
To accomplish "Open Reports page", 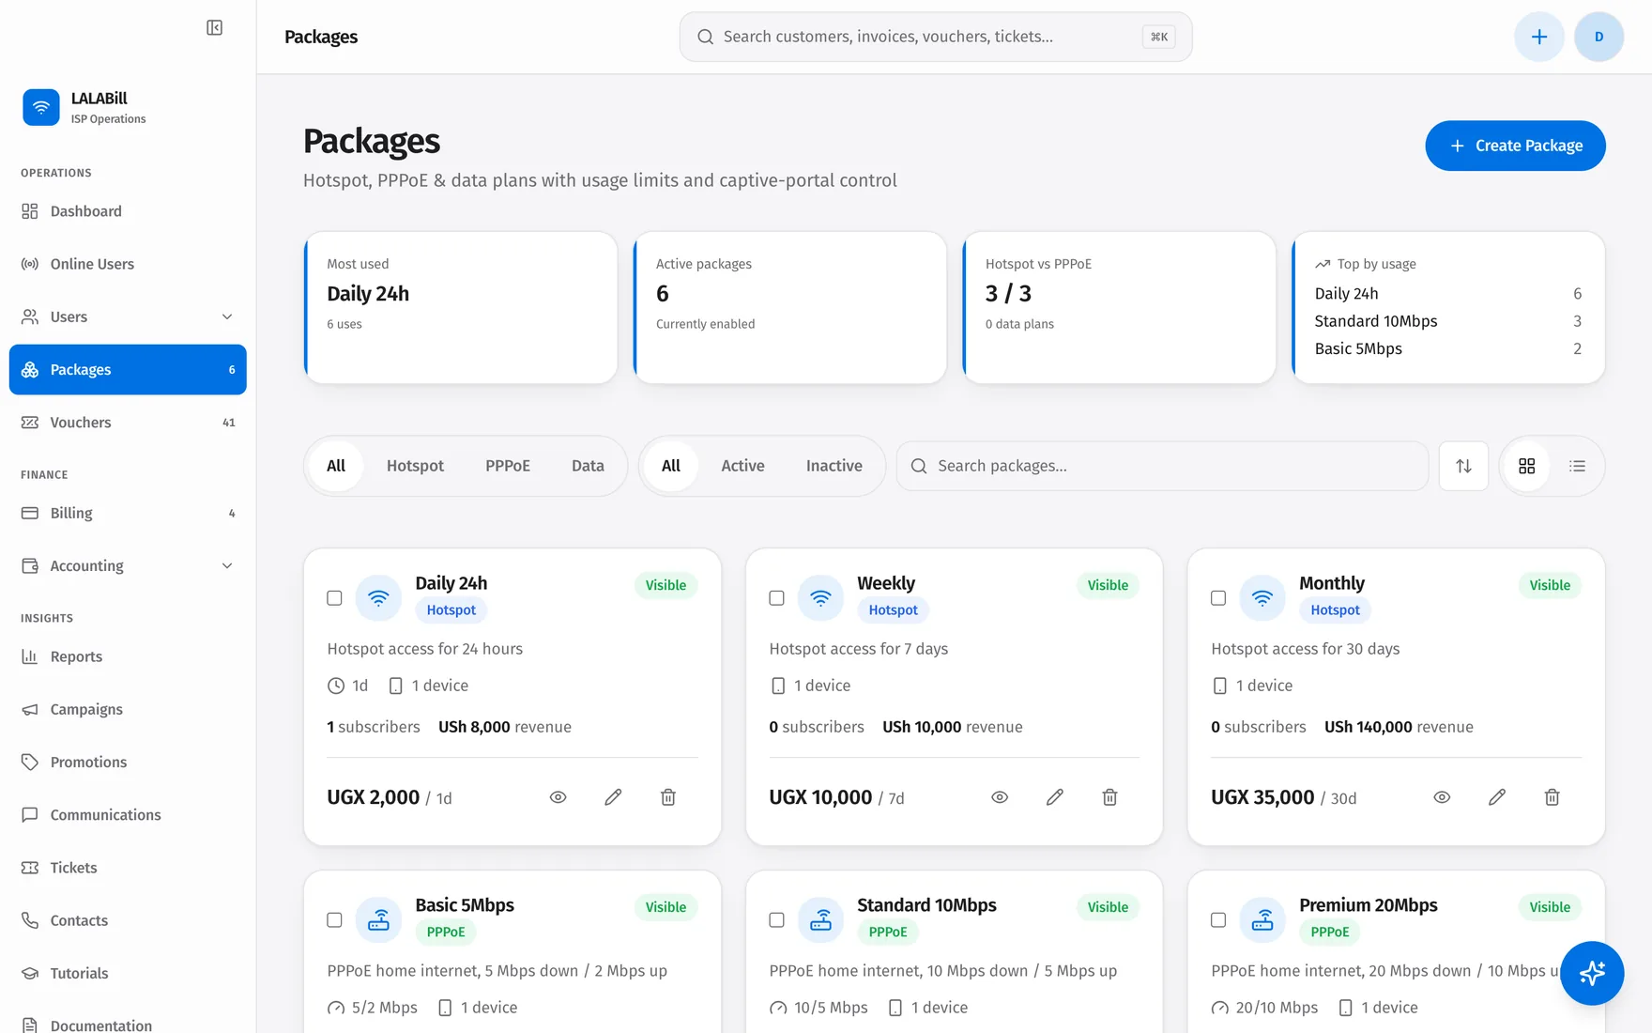I will 128,656.
